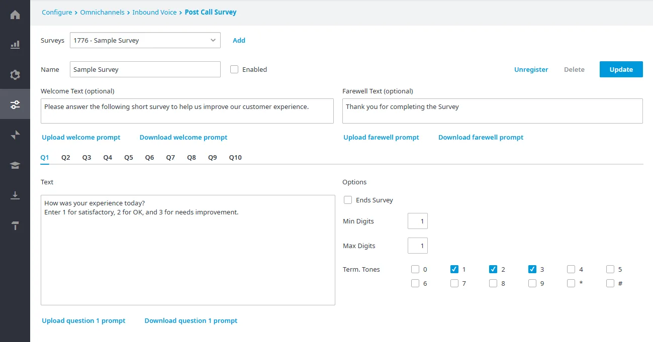Click into the Farewell Text box
653x342 pixels.
(493, 111)
